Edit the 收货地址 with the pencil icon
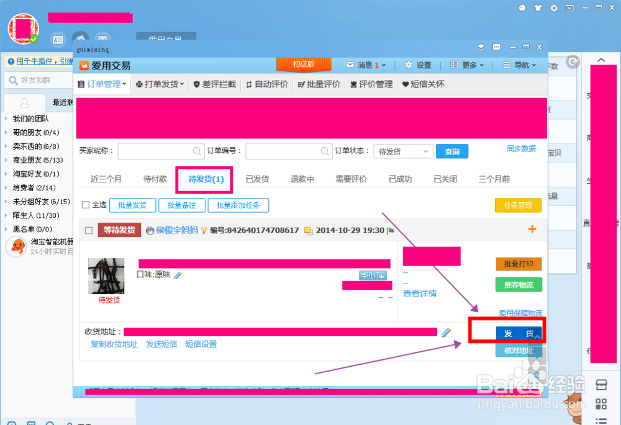 pos(446,332)
